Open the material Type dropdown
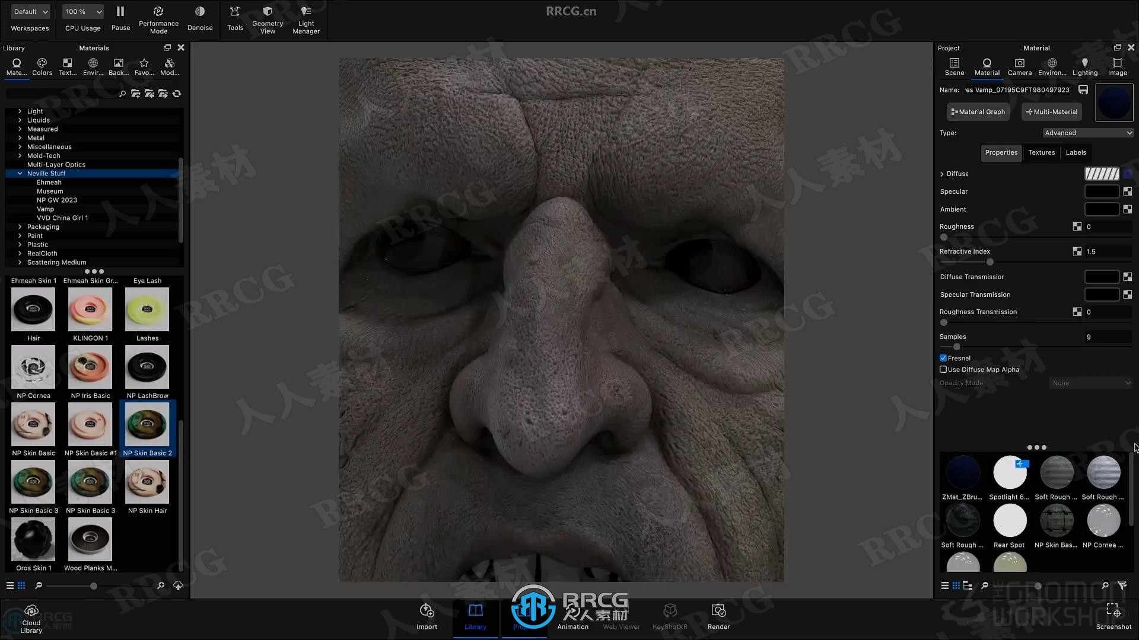 (x=1088, y=133)
